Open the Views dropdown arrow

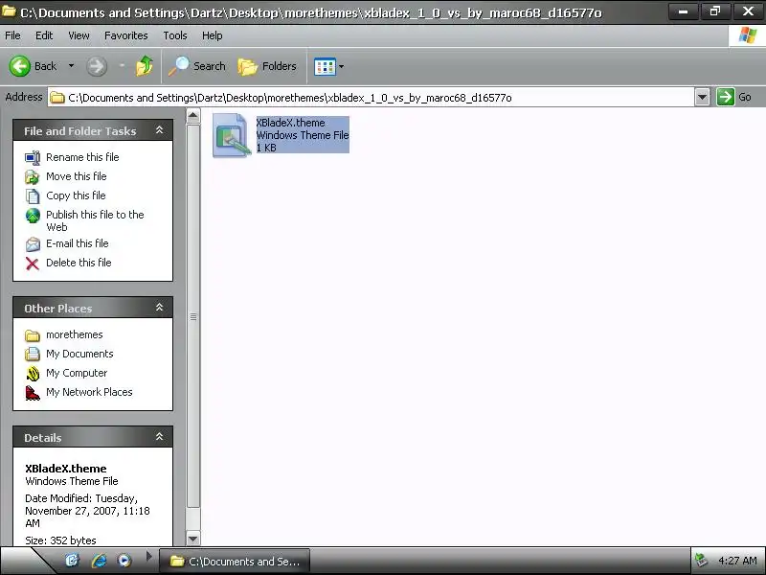point(341,66)
